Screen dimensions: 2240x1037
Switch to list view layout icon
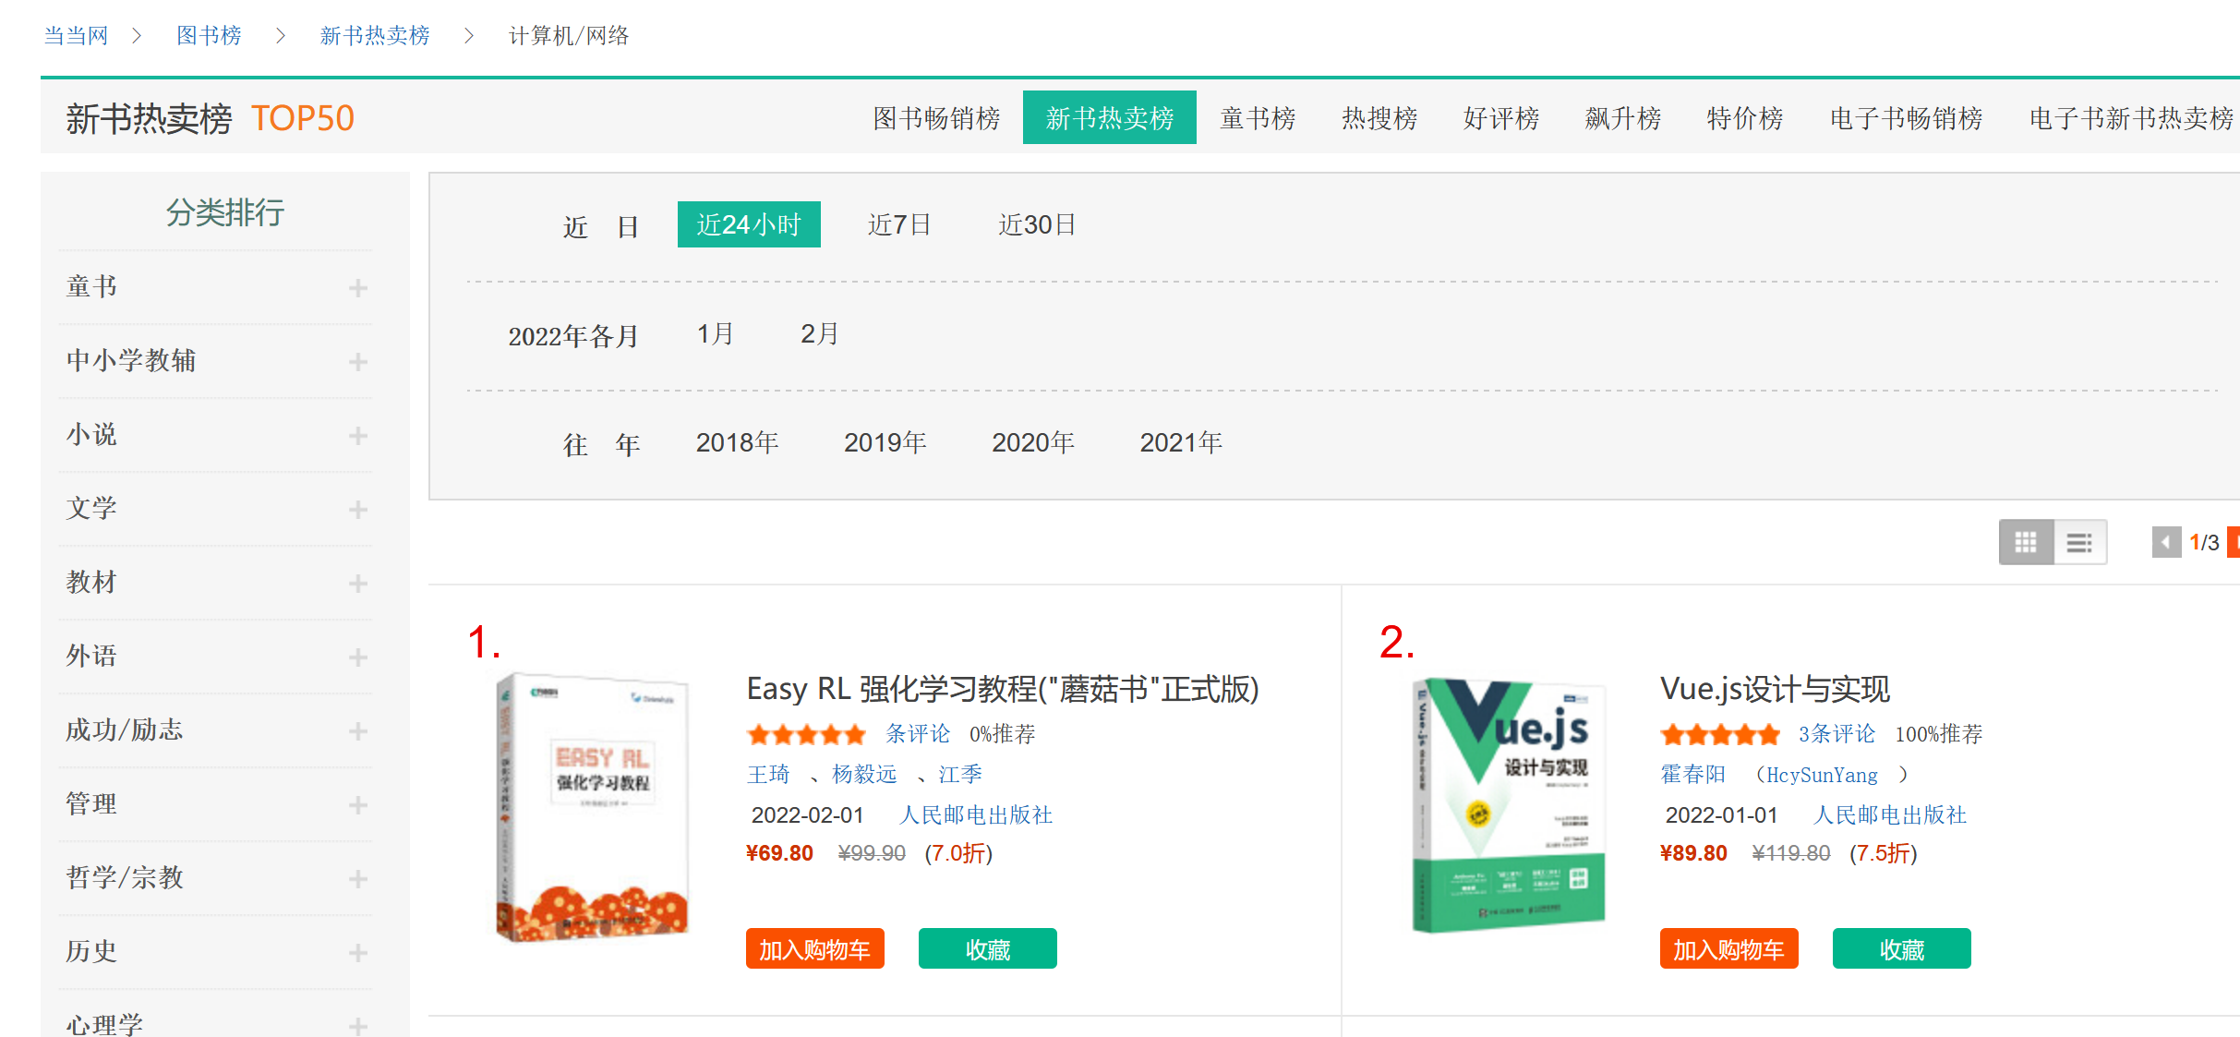(2079, 542)
